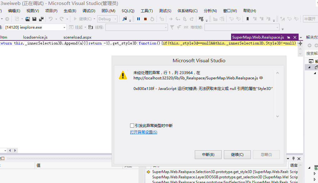The width and height of the screenshot is (318, 183).
Task: Open the active files list dropdown arrow
Action: pos(301,38)
